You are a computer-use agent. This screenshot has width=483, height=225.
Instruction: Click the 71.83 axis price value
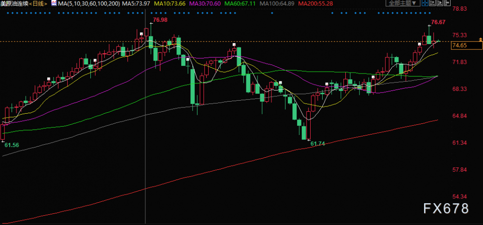coord(459,62)
